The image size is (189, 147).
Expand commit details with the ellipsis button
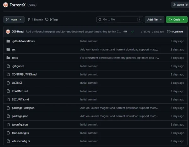click(x=125, y=31)
